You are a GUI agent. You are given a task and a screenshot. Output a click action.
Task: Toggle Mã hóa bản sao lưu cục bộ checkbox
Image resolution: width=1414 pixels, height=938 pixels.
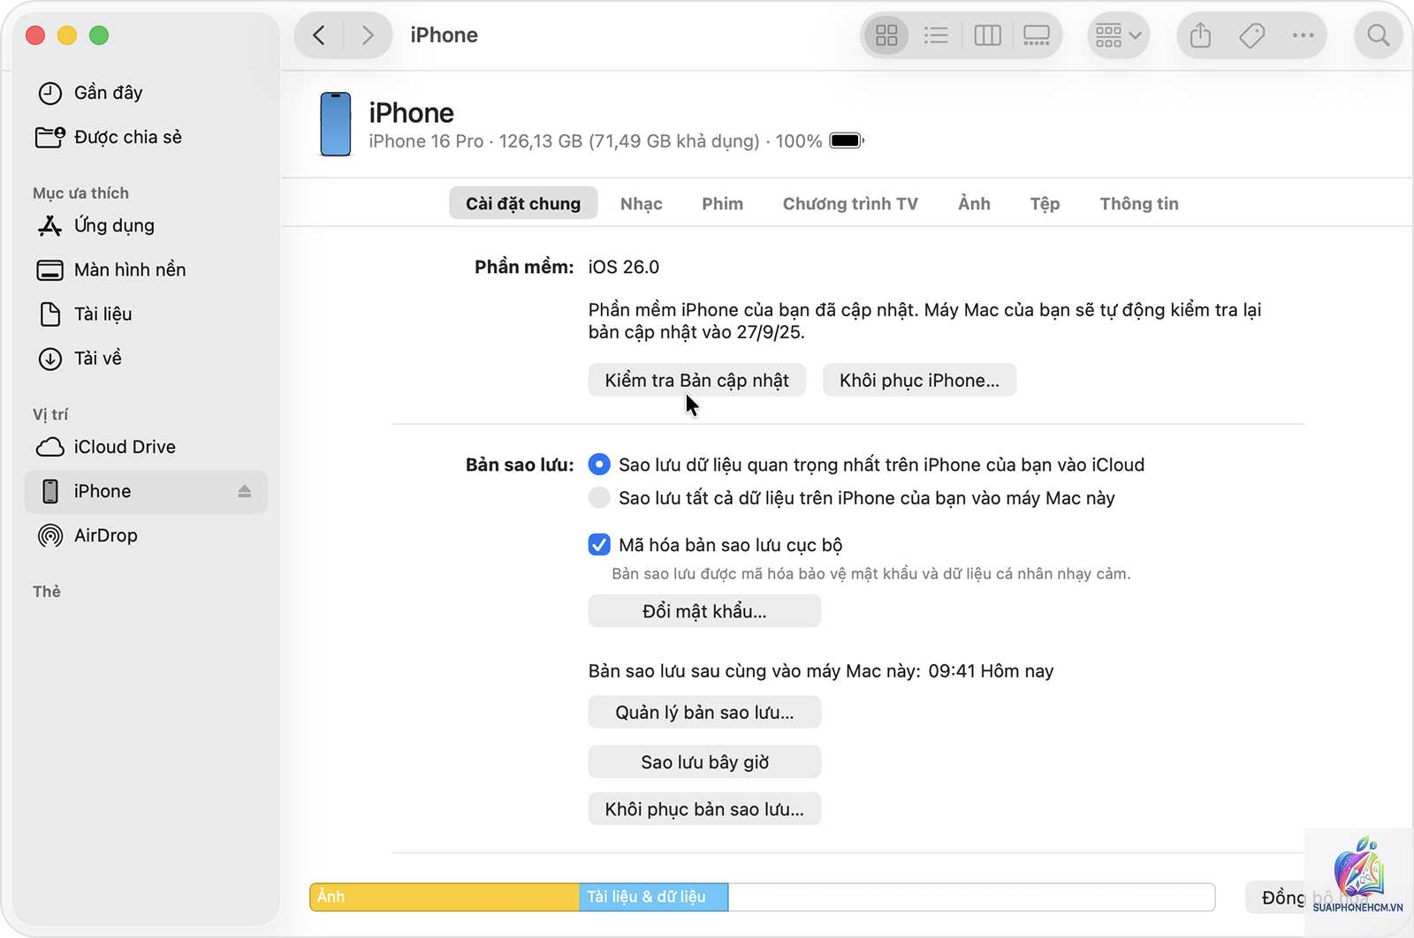pyautogui.click(x=599, y=544)
